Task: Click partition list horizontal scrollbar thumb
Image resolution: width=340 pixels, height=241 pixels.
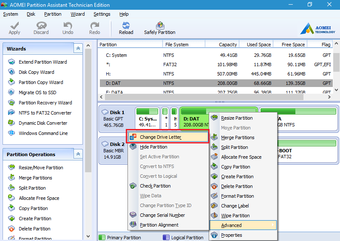Action: 204,97
